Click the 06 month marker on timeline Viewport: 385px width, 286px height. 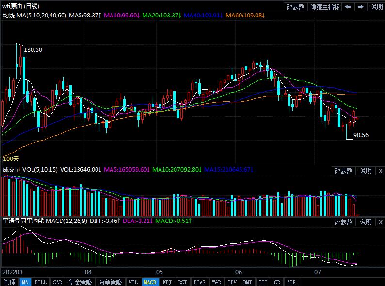pos(238,272)
